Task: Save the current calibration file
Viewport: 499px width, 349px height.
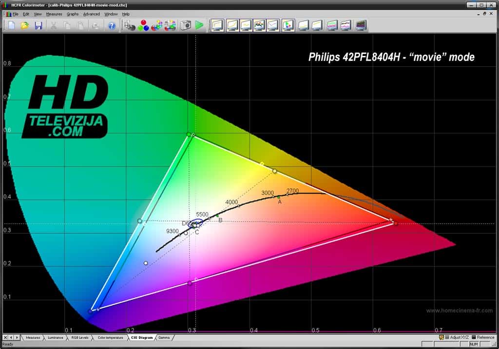Action: pos(38,25)
